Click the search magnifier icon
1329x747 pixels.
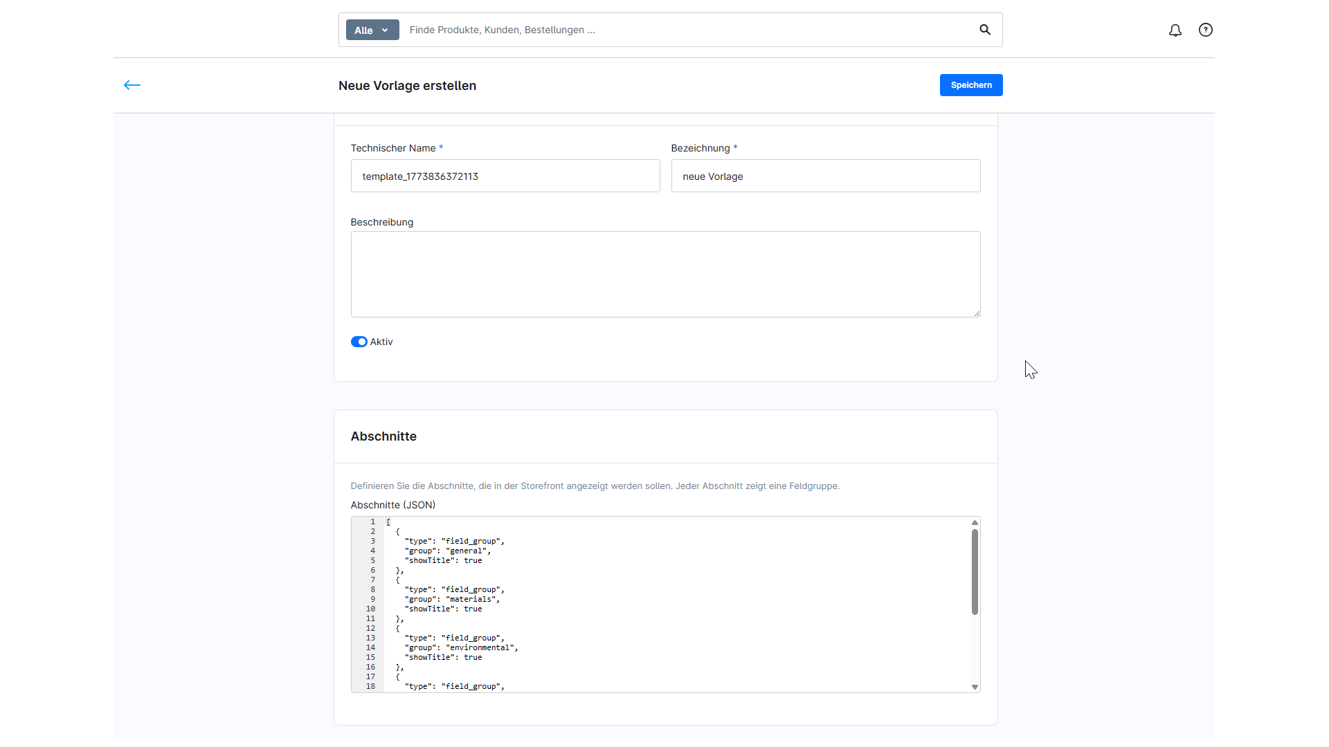[985, 30]
